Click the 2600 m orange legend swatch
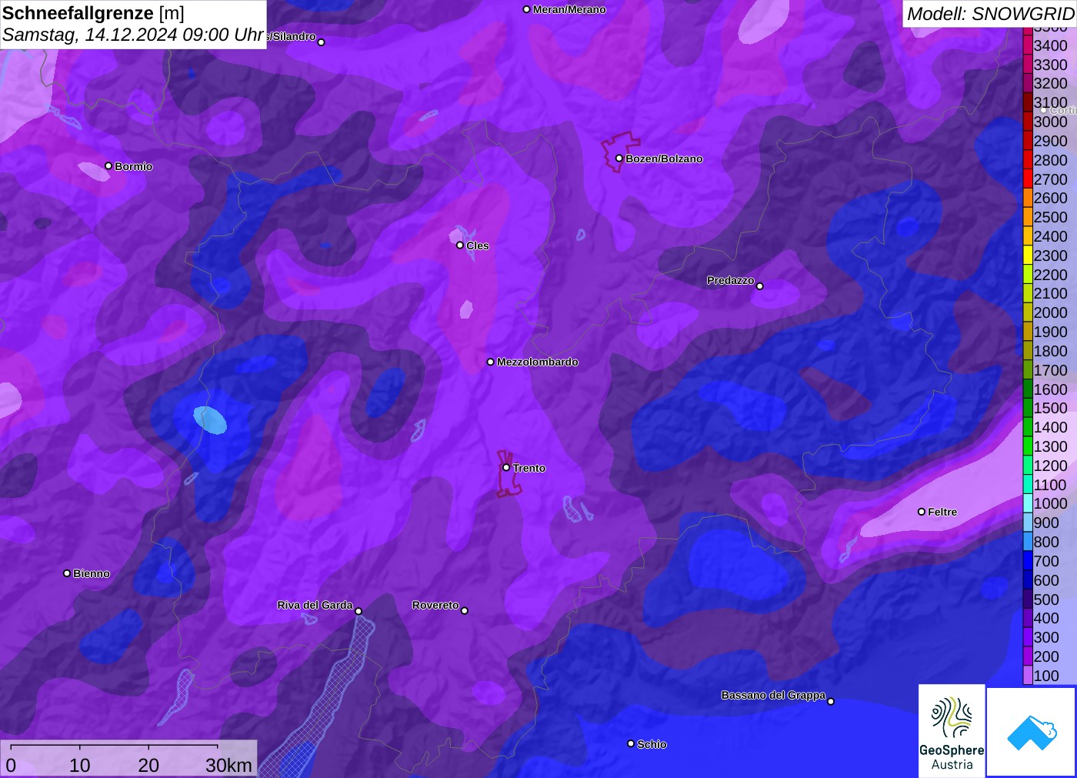The width and height of the screenshot is (1077, 778). tap(1028, 198)
